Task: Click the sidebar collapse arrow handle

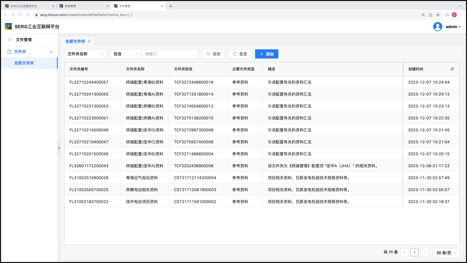Action: pyautogui.click(x=59, y=148)
